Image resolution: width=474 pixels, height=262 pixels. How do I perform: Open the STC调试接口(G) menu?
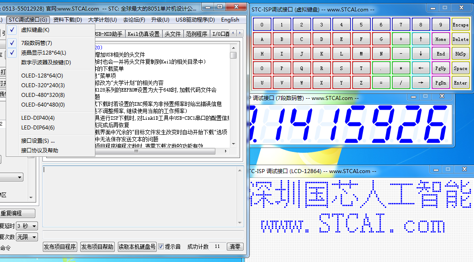pyautogui.click(x=28, y=20)
